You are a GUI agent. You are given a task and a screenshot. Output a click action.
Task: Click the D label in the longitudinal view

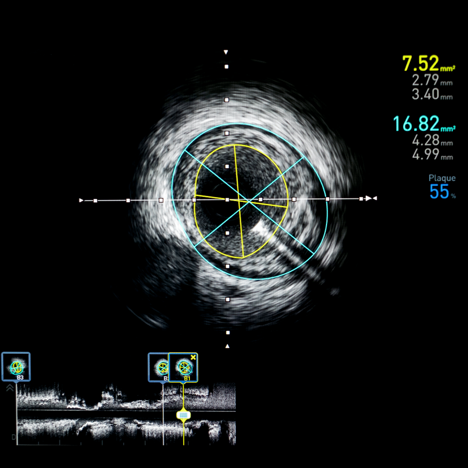coord(13,437)
